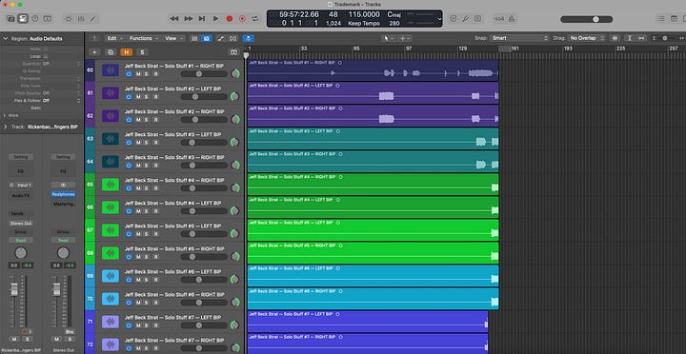Expand Track Rickenbac...fingers BIP section

click(x=6, y=127)
